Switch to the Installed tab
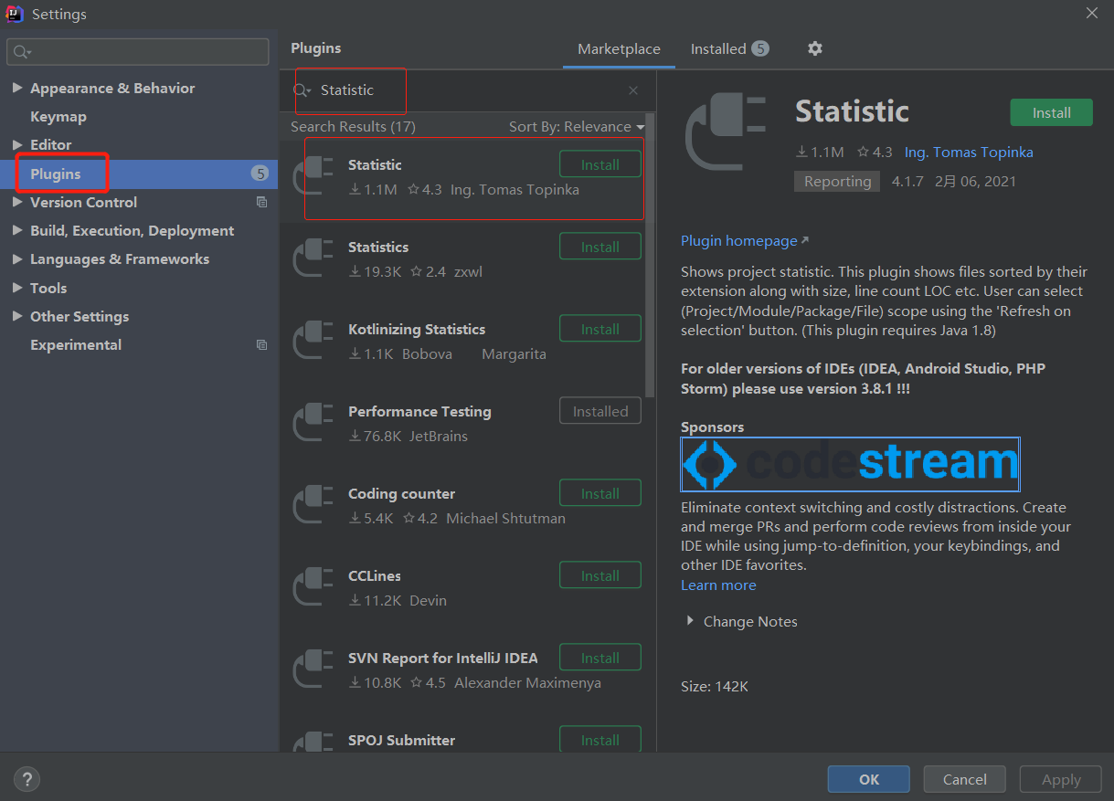1114x801 pixels. coord(729,49)
